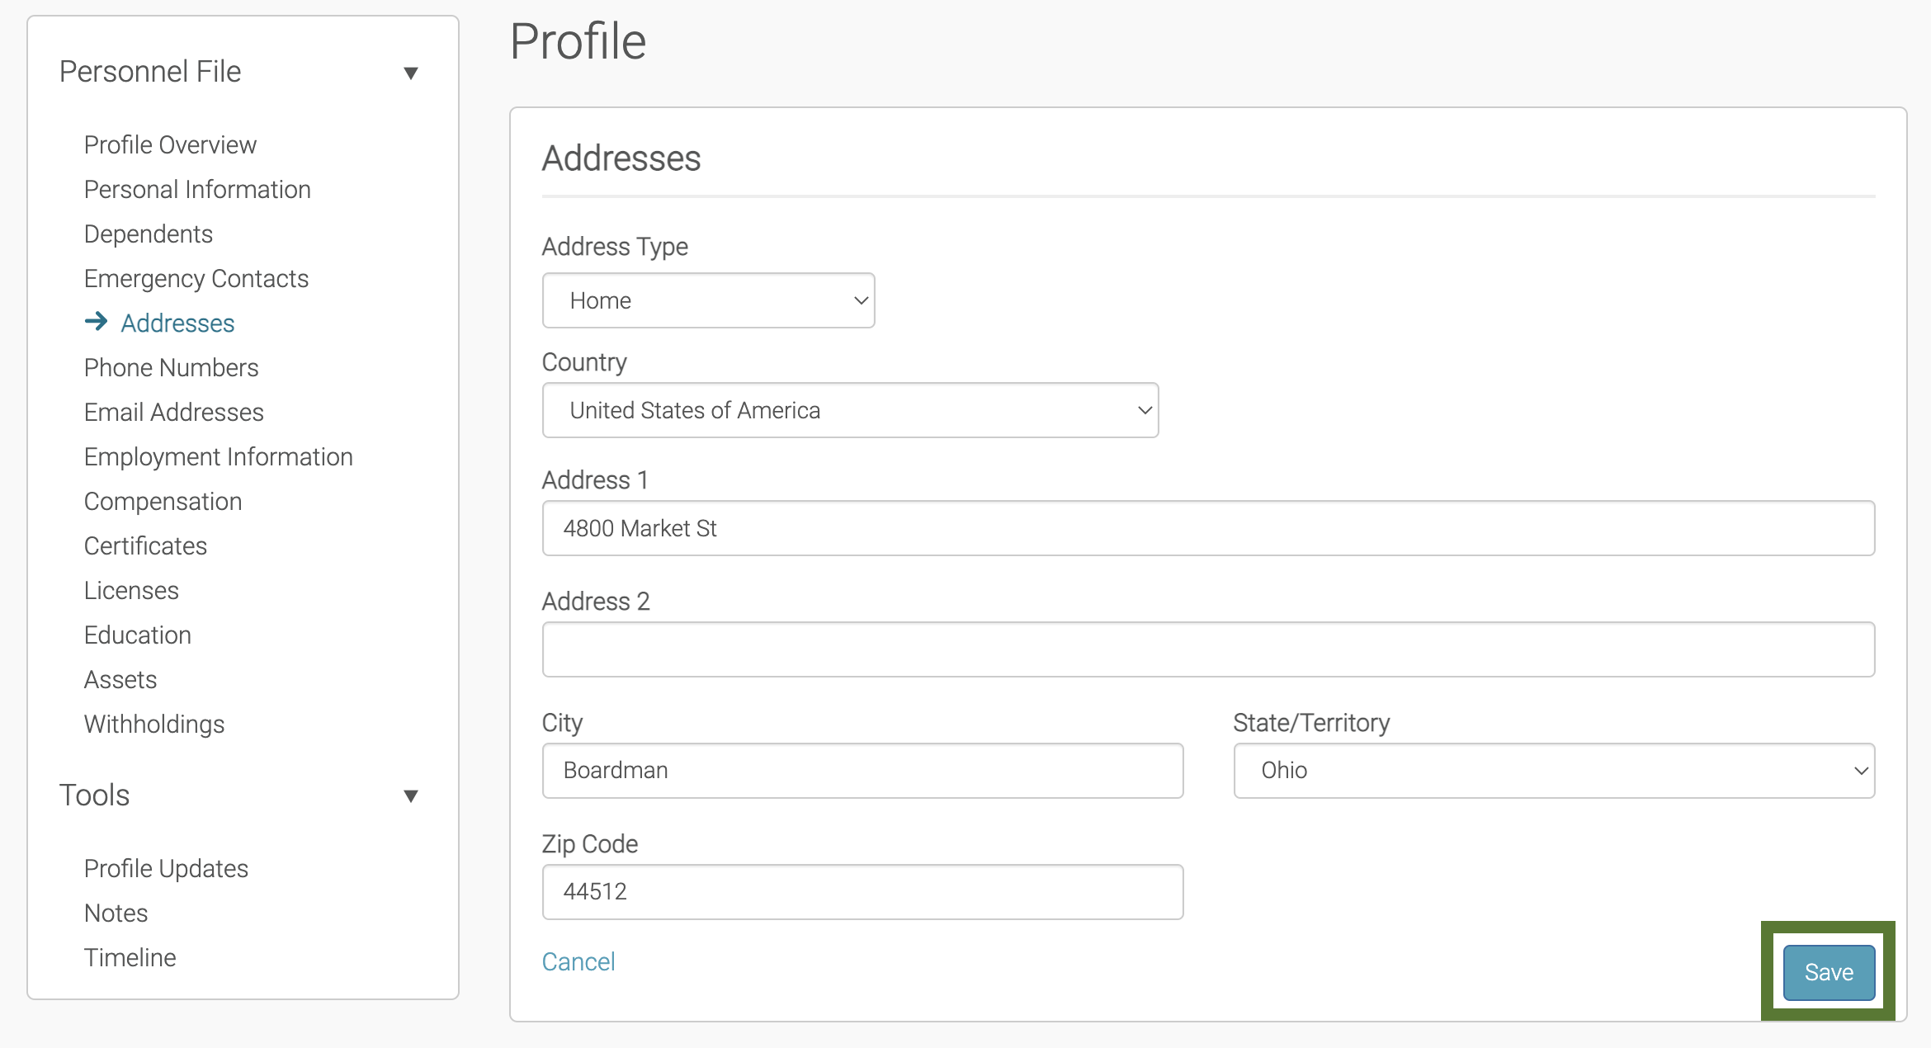Click the Cancel link
The width and height of the screenshot is (1931, 1048).
point(578,961)
